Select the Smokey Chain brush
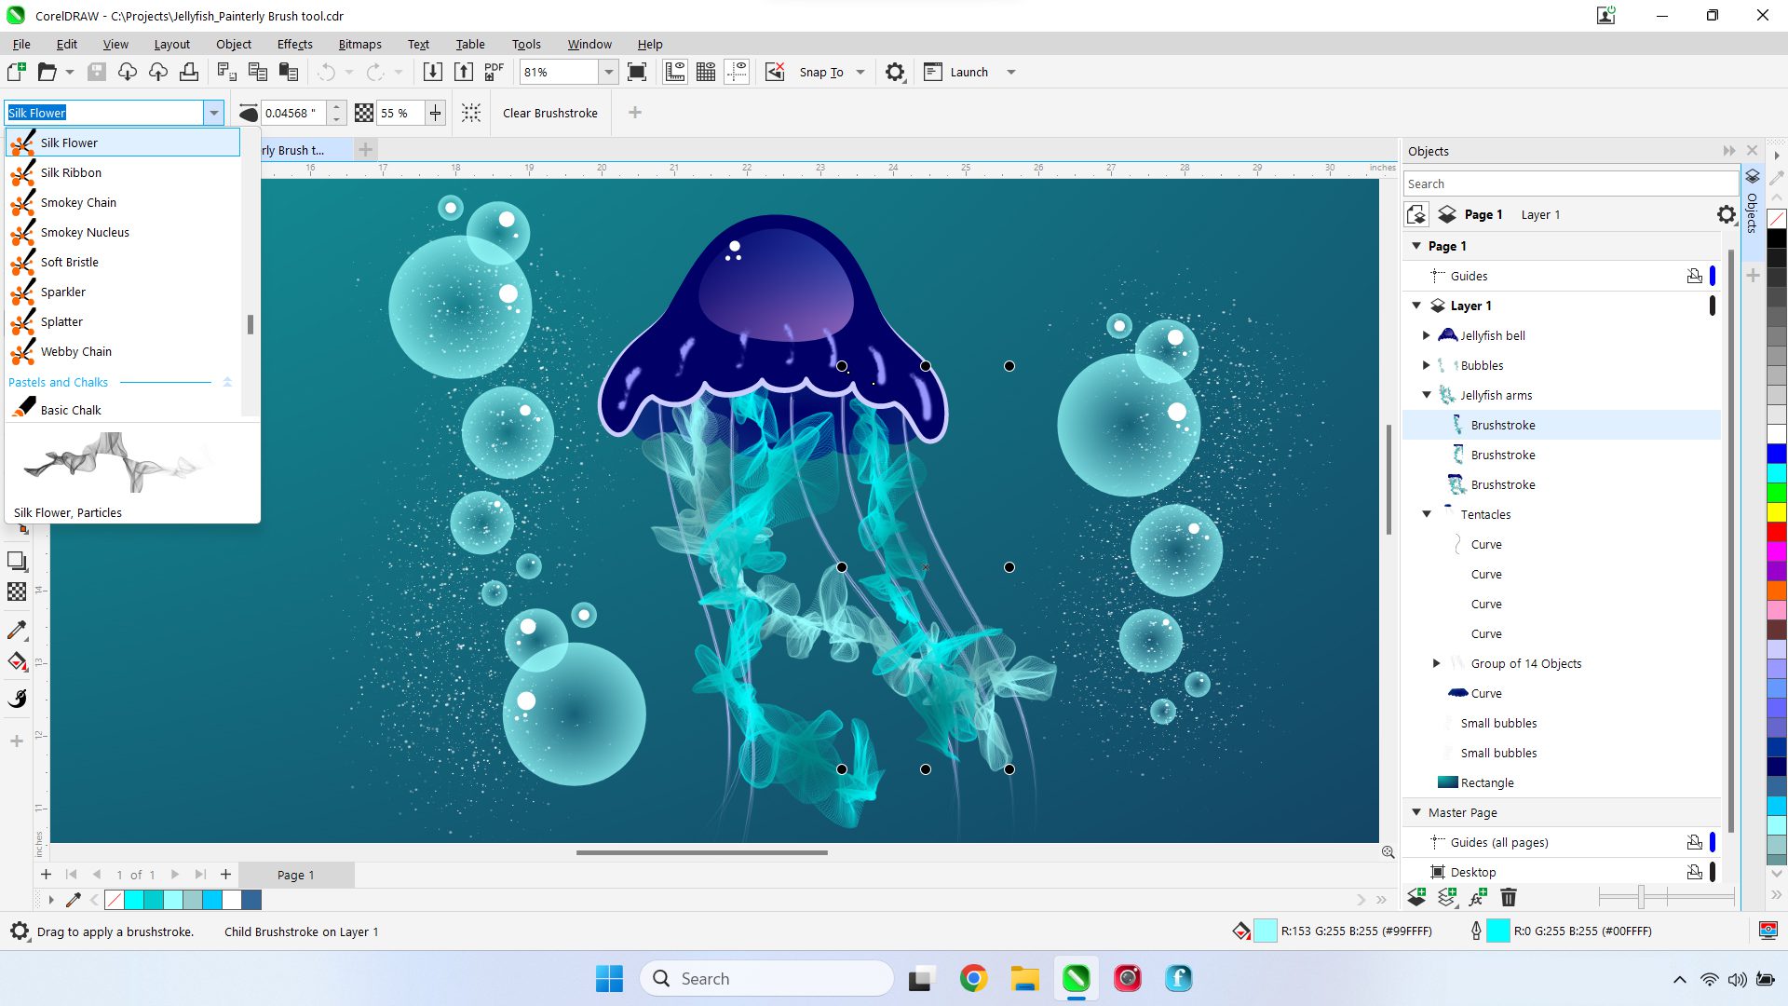Screen dimensions: 1788x1006 click(78, 201)
